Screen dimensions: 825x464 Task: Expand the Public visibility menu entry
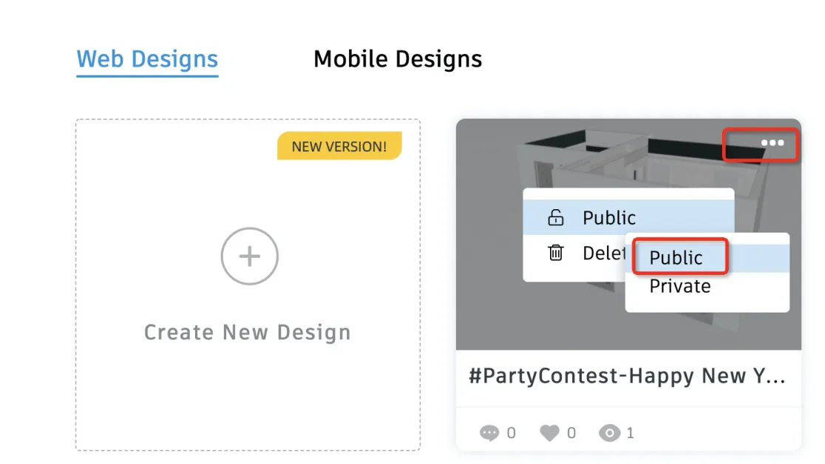pyautogui.click(x=609, y=218)
